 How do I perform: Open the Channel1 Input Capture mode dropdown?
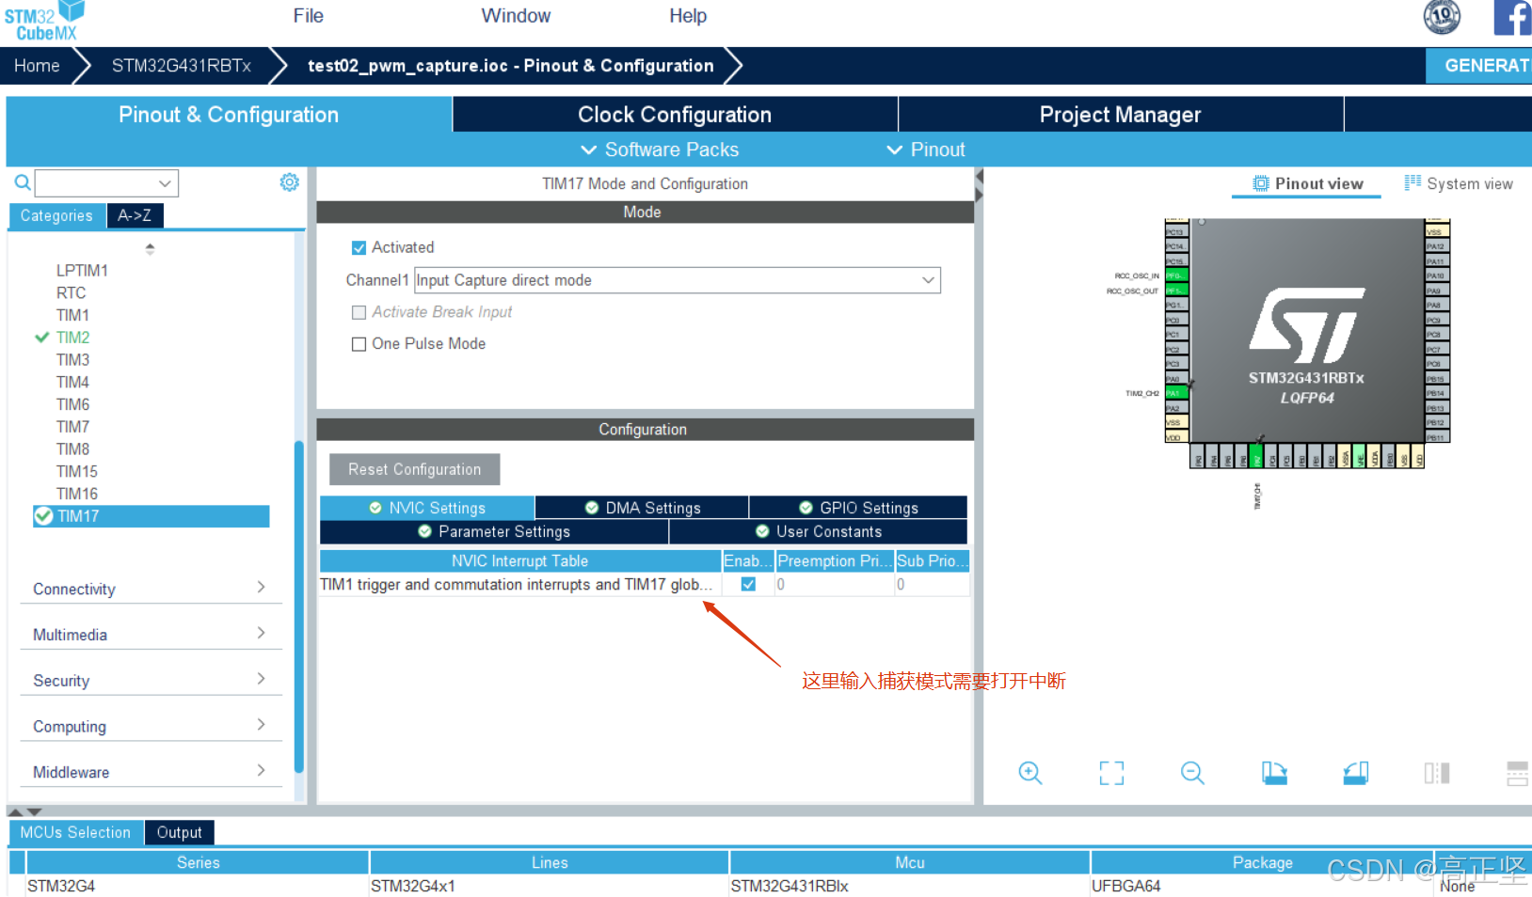(x=678, y=280)
